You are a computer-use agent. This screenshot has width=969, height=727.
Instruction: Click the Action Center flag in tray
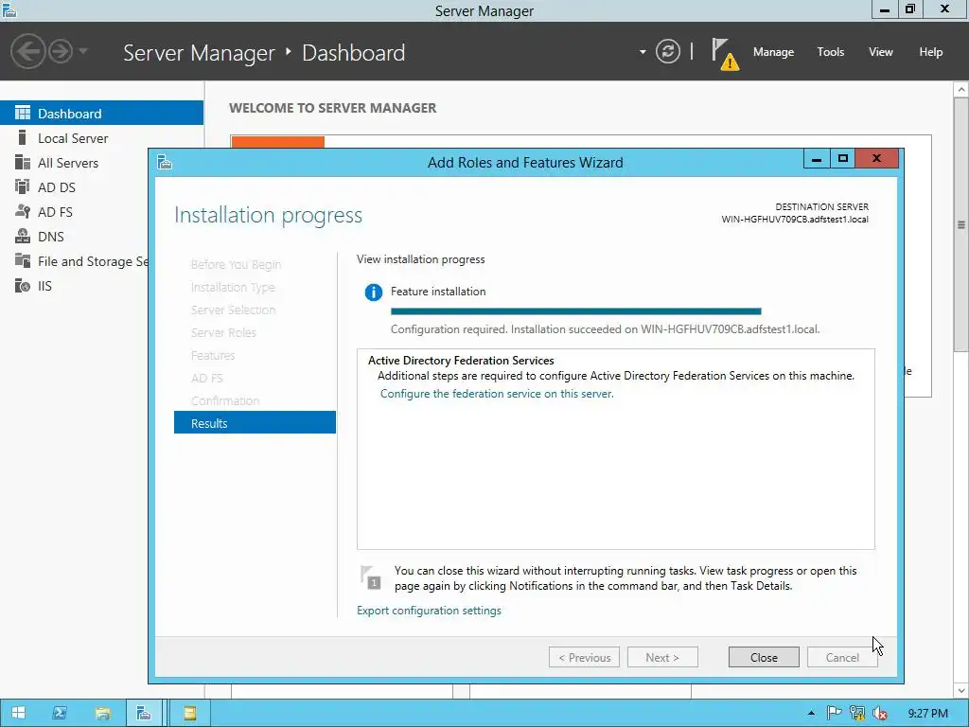(834, 714)
